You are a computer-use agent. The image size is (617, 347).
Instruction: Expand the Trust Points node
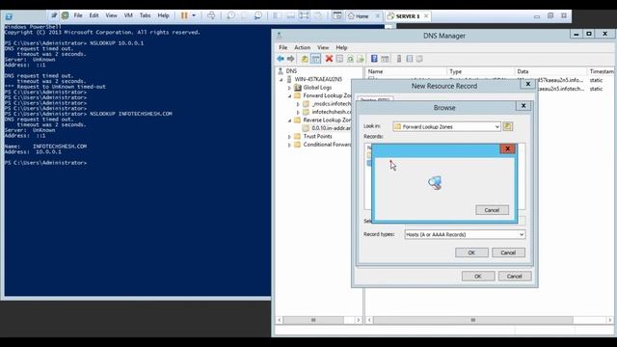point(289,137)
